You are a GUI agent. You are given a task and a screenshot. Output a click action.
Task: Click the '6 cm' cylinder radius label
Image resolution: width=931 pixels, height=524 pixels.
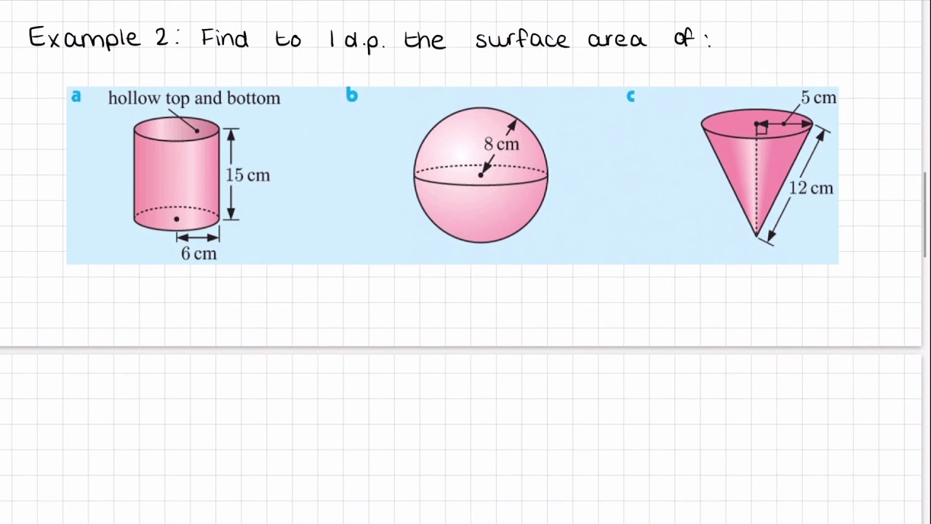tap(199, 253)
